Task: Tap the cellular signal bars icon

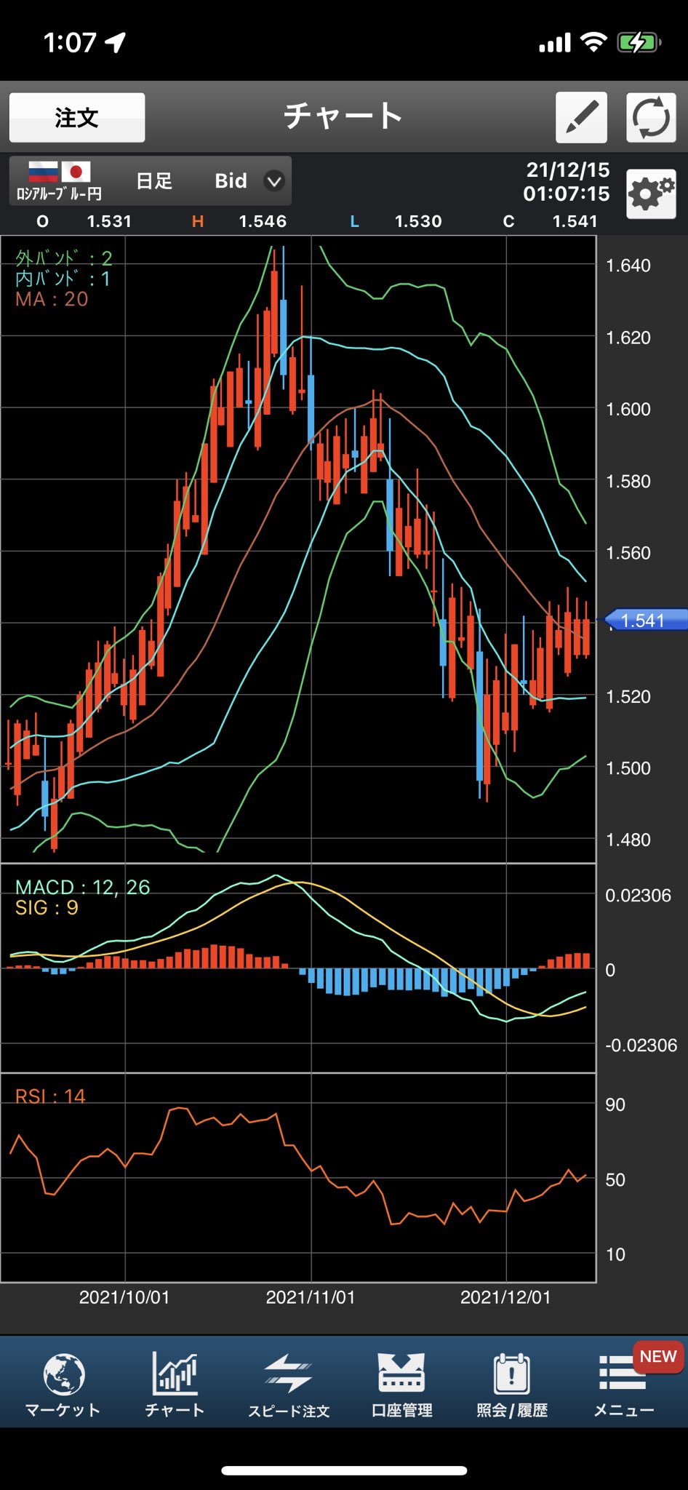Action: tap(555, 43)
